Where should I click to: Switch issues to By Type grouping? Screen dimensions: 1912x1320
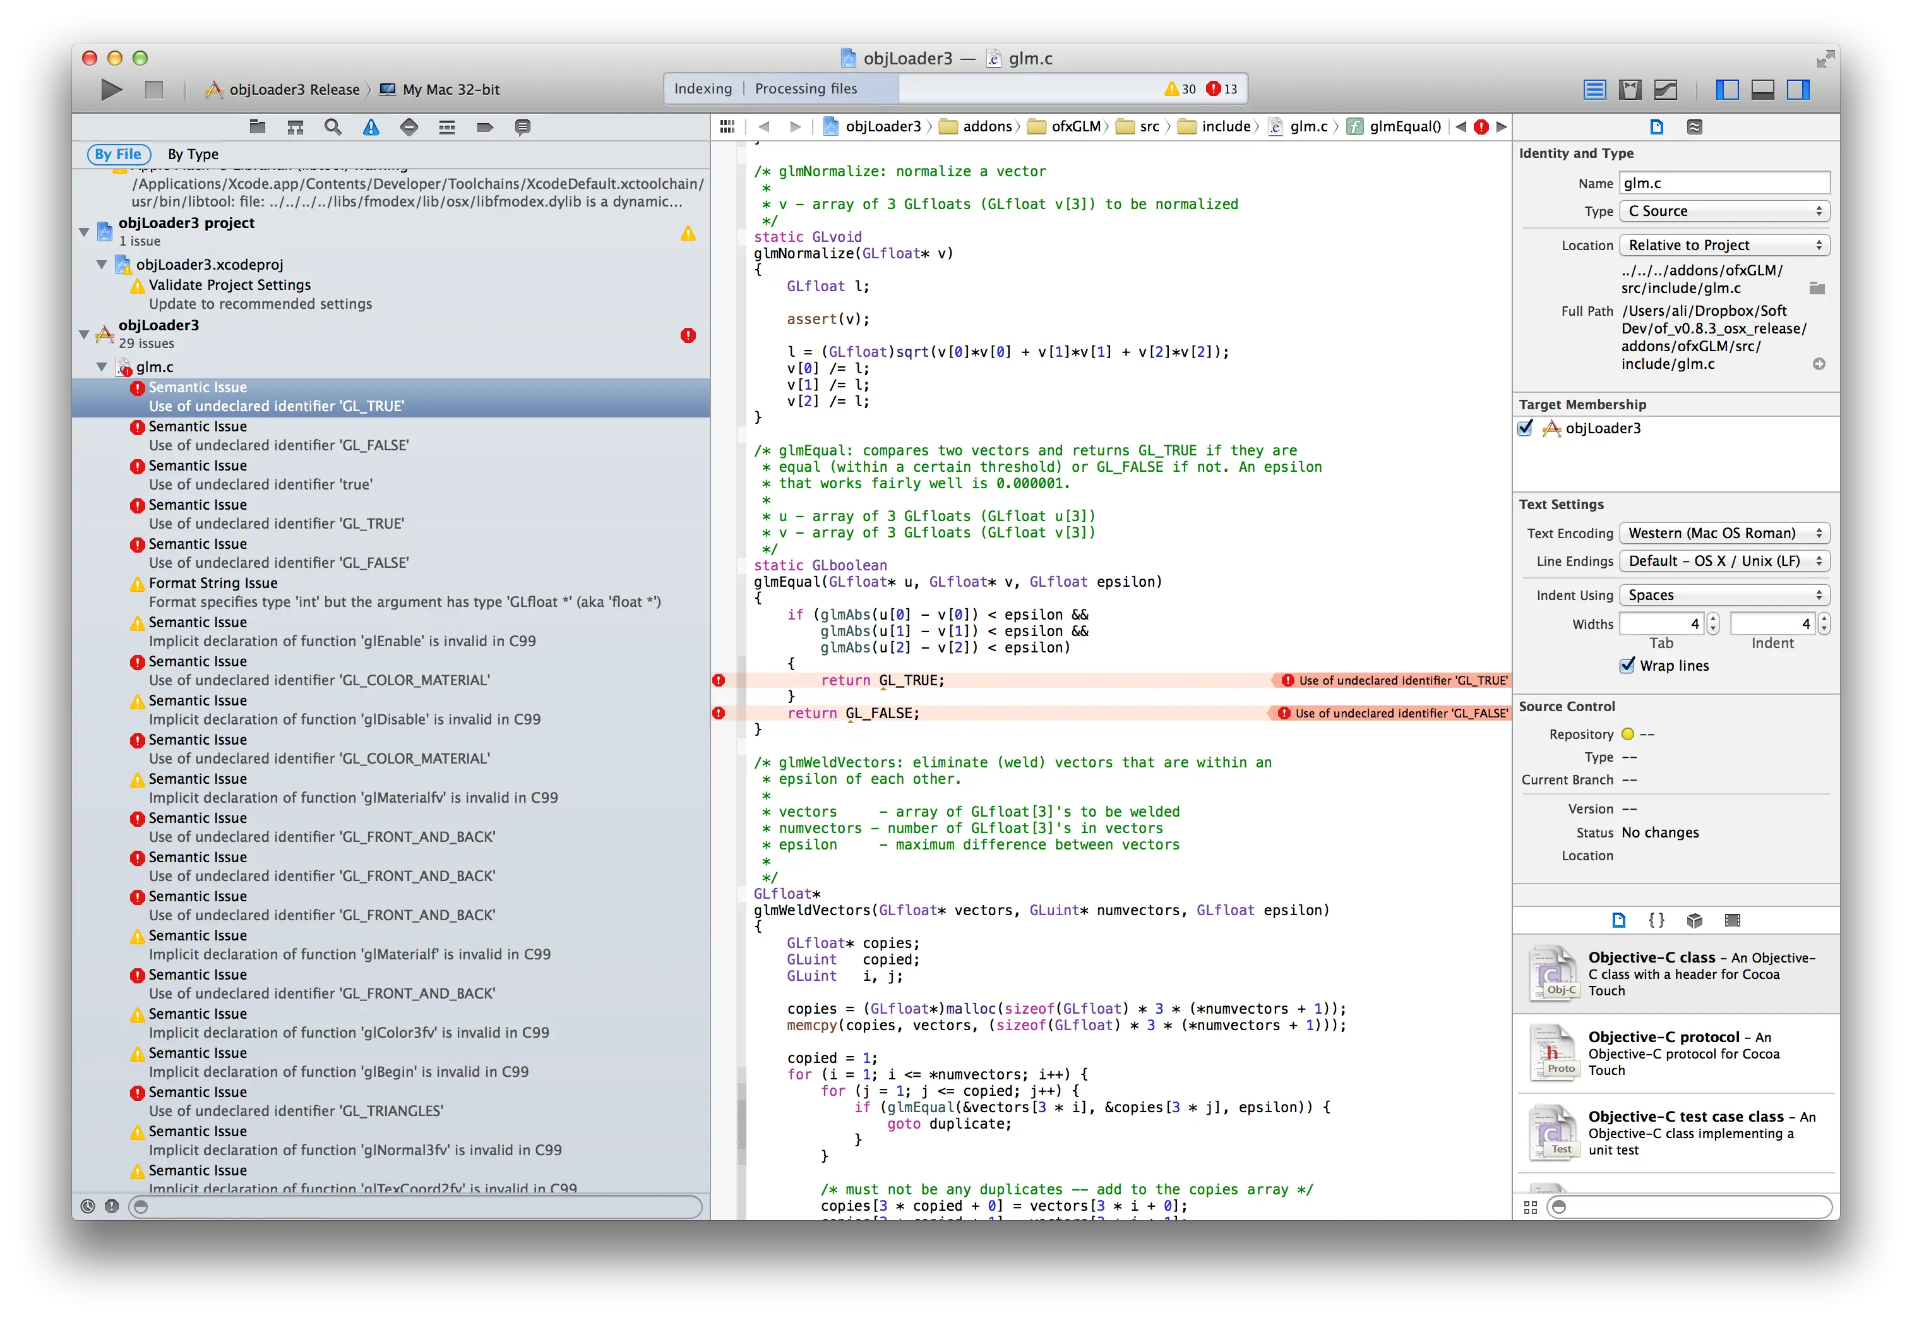point(193,154)
